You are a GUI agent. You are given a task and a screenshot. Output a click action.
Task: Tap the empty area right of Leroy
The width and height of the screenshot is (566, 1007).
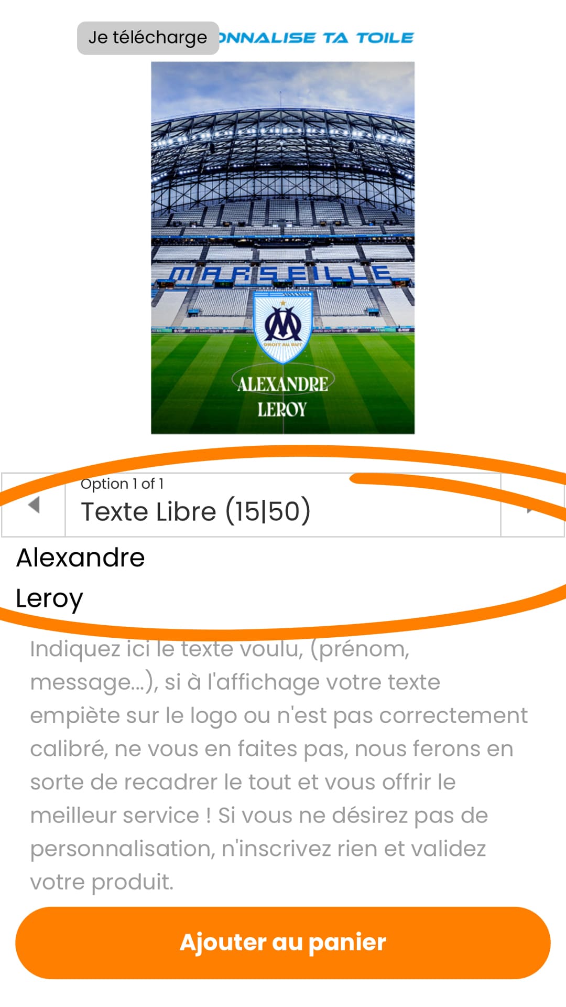tap(314, 598)
